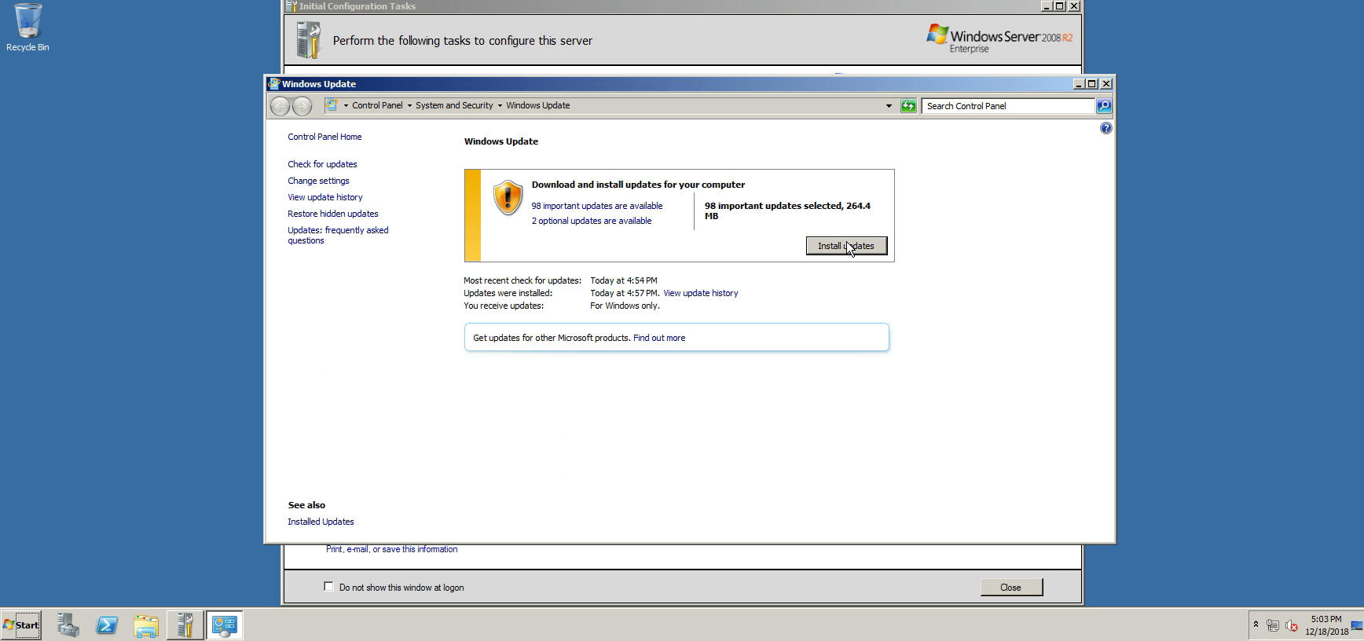The width and height of the screenshot is (1364, 641).
Task: Click the Forward navigation arrow in Windows Update
Action: 302,105
